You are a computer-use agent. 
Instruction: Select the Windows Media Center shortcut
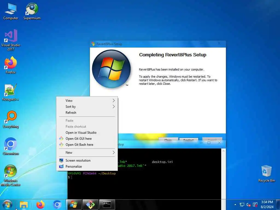pyautogui.click(x=11, y=175)
